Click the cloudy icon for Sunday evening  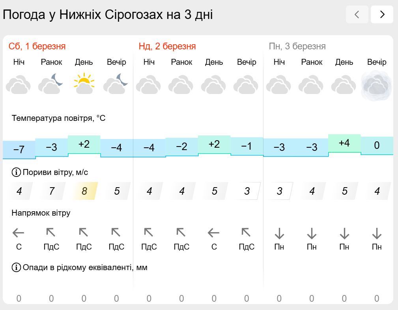click(x=246, y=85)
